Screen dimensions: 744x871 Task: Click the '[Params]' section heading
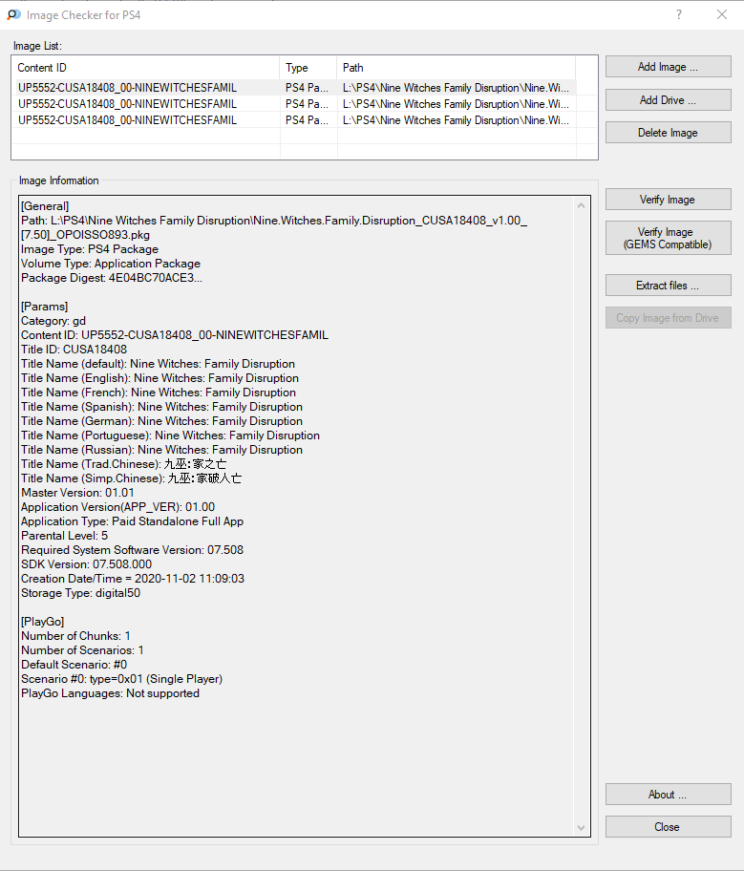45,307
